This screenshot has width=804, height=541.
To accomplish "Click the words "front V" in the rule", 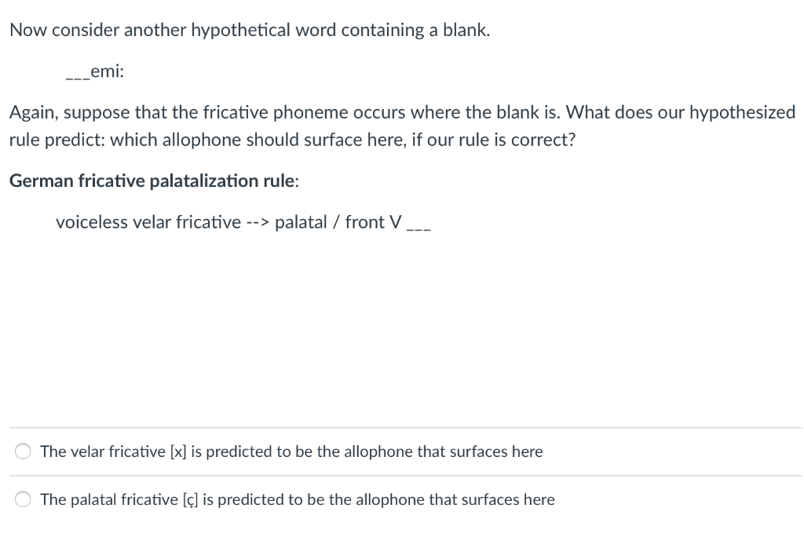I will tap(373, 222).
